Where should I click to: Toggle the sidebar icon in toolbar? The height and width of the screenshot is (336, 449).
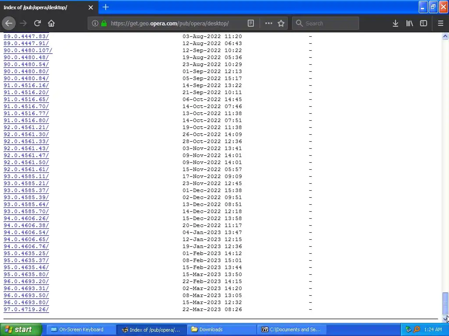(424, 24)
